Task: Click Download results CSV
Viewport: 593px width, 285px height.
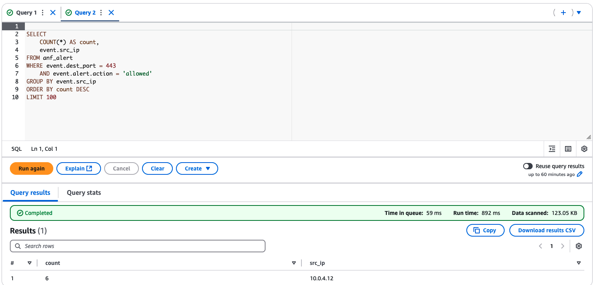Action: (547, 230)
